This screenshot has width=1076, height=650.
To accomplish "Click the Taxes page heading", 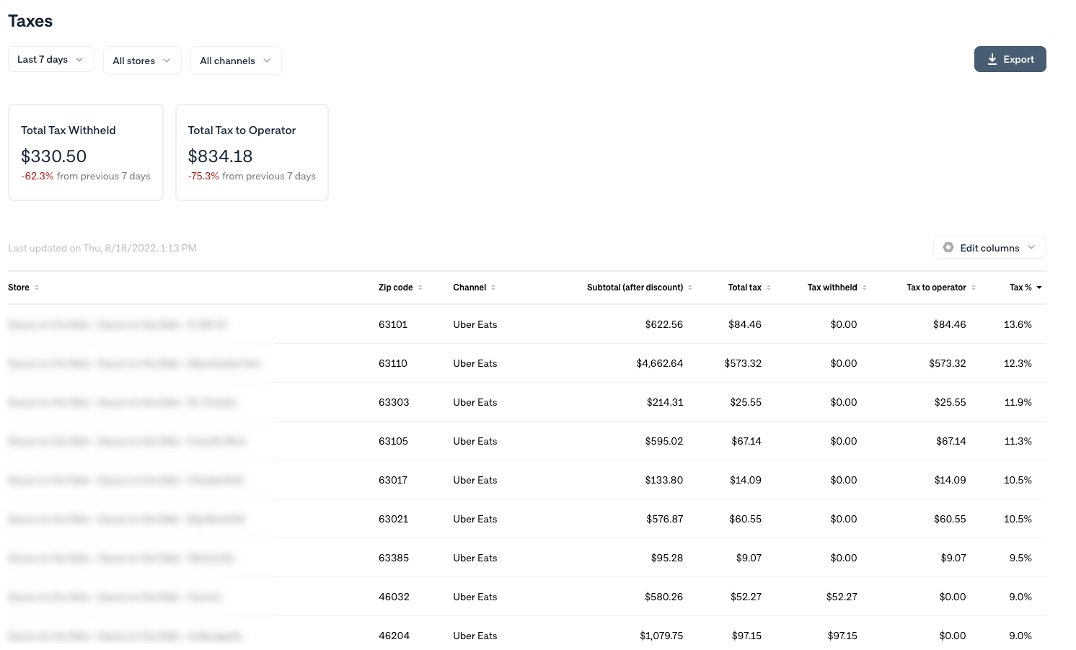I will pyautogui.click(x=30, y=21).
